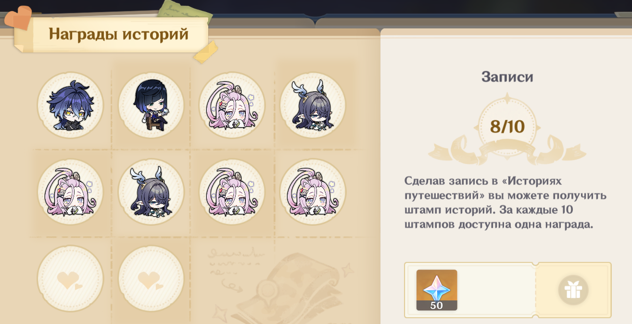Click the ribbon beneath the 8/10 counter

point(507,150)
